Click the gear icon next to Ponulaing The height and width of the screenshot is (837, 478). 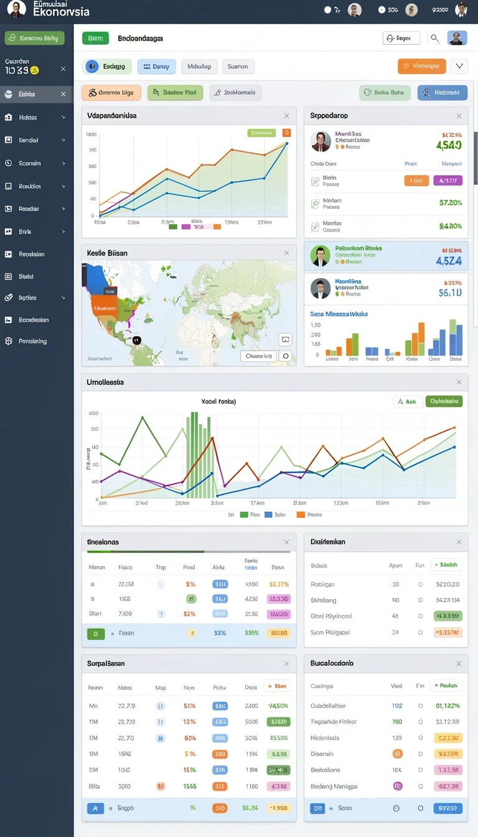(8, 341)
